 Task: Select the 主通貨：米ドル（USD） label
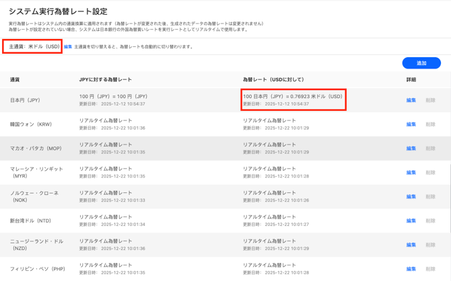click(x=34, y=46)
